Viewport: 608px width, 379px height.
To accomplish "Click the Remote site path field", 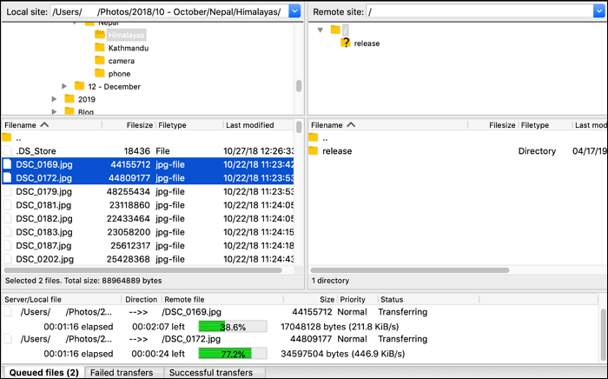I will 479,11.
